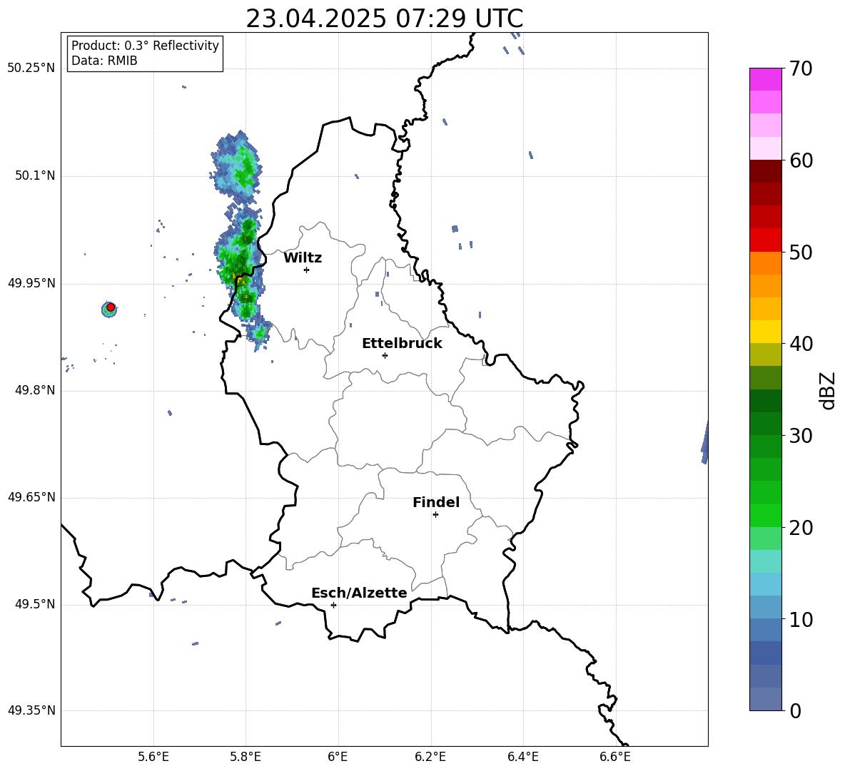Click the colorbar label 40
This screenshot has width=845, height=771.
point(801,344)
